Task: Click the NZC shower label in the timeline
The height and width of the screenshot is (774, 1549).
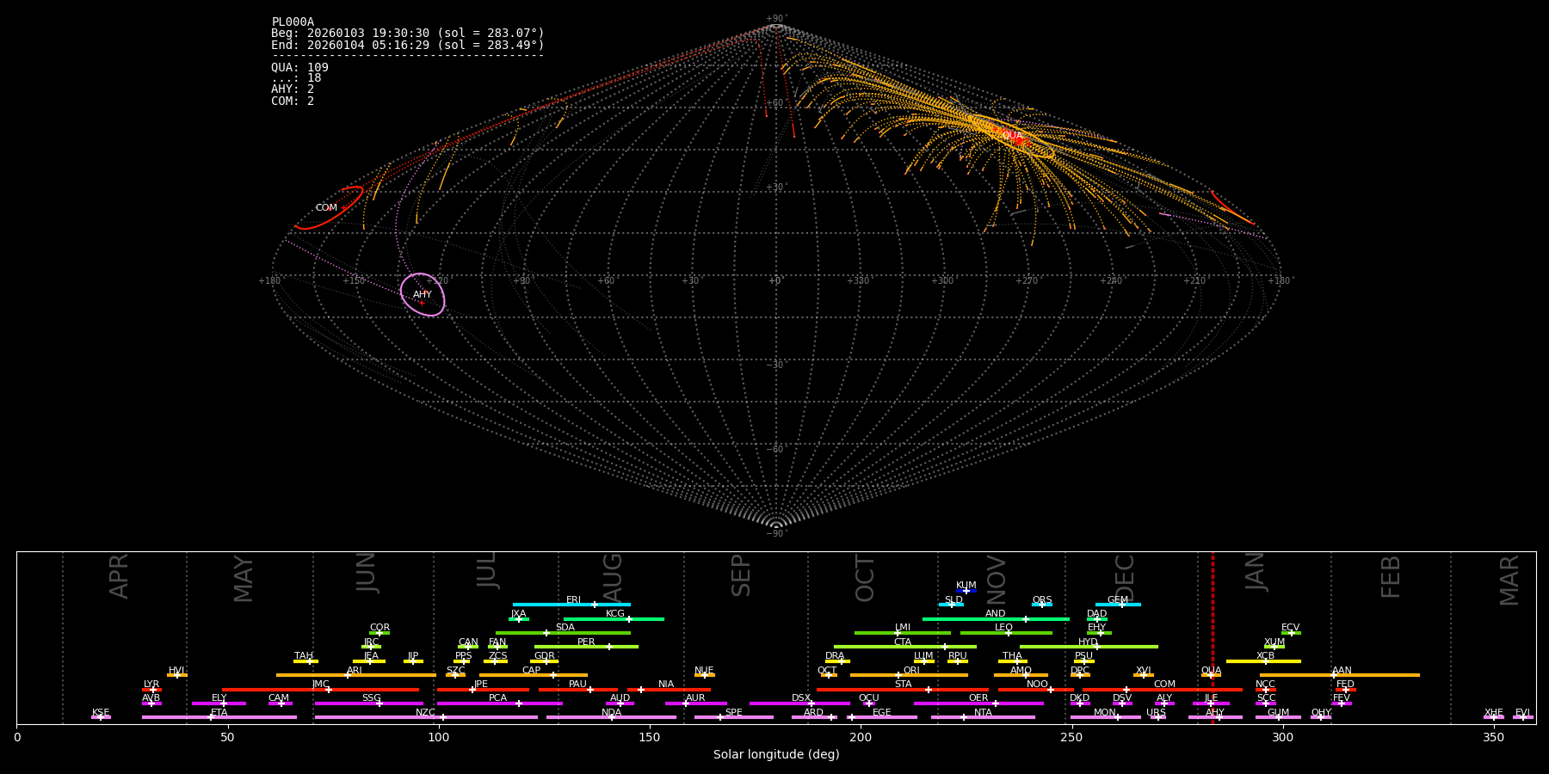Action: pyautogui.click(x=425, y=713)
